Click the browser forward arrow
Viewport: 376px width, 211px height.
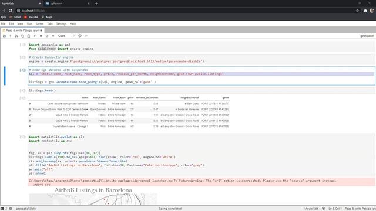coord(4,11)
